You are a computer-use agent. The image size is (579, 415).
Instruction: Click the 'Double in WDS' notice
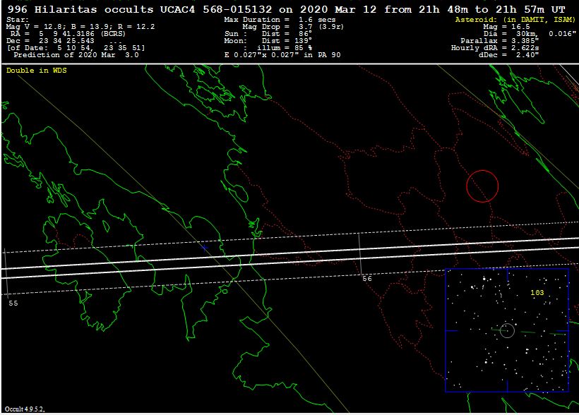37,71
